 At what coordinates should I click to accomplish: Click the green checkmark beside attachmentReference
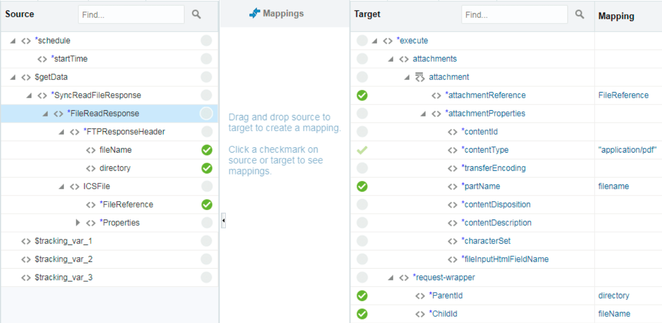(x=362, y=96)
